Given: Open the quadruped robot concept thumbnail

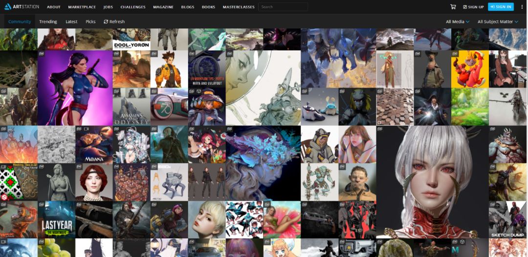Looking at the screenshot, I should pos(169,182).
